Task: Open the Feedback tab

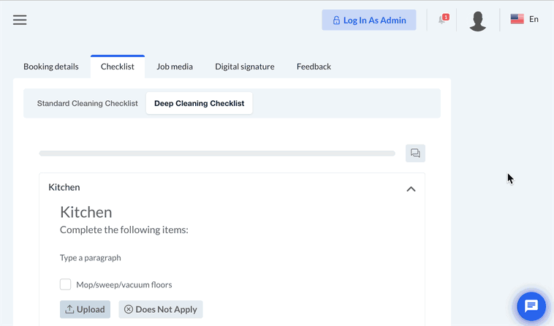Action: (314, 67)
